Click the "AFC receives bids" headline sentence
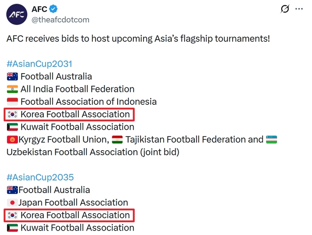 tap(138, 38)
